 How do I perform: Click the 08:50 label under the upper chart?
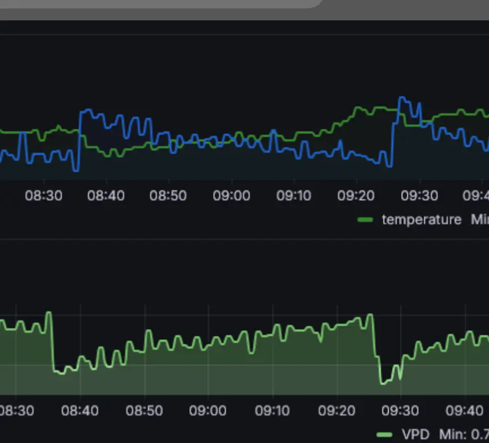click(168, 196)
